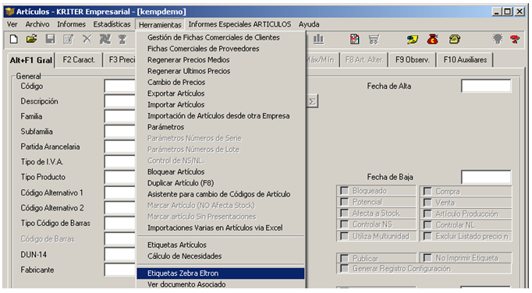This screenshot has height=293, width=532.
Task: Toggle the Utiliza Multiunidad checkbox
Action: pos(344,236)
